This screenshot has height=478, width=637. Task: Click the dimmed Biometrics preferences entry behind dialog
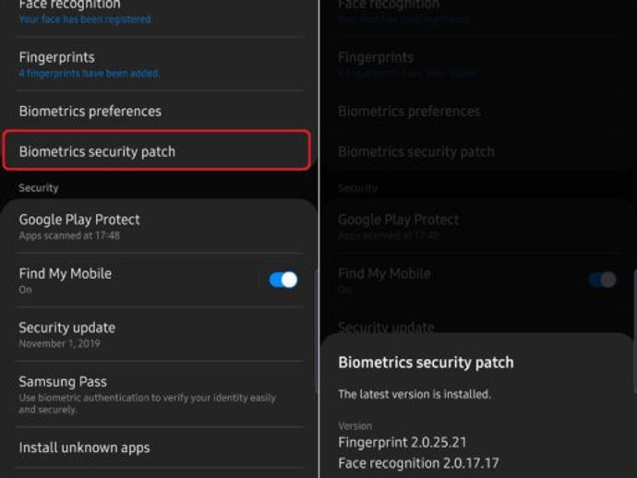tap(409, 112)
